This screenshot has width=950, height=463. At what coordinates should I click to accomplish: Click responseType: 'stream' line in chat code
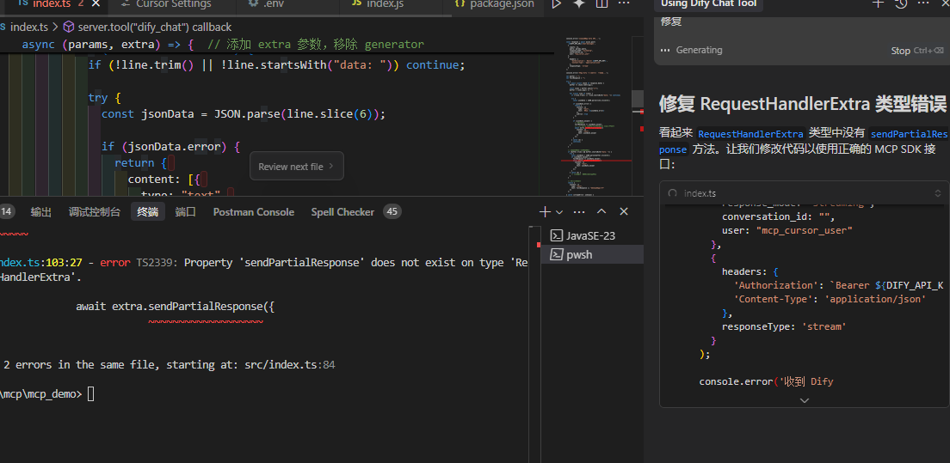point(783,326)
